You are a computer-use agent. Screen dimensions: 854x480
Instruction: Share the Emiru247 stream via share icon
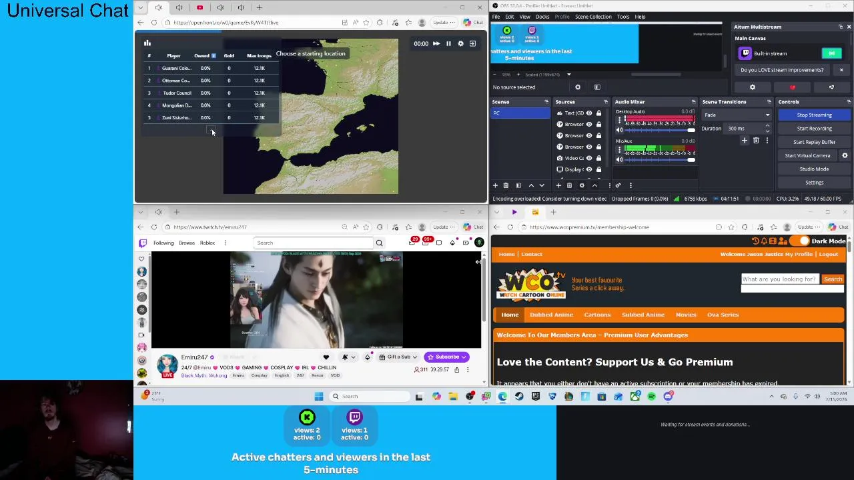pyautogui.click(x=457, y=369)
